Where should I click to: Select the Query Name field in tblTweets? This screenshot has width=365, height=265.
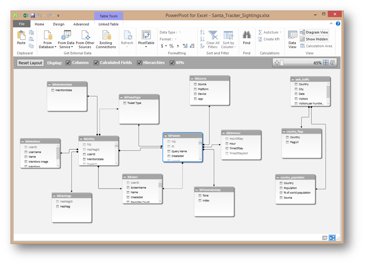point(177,151)
